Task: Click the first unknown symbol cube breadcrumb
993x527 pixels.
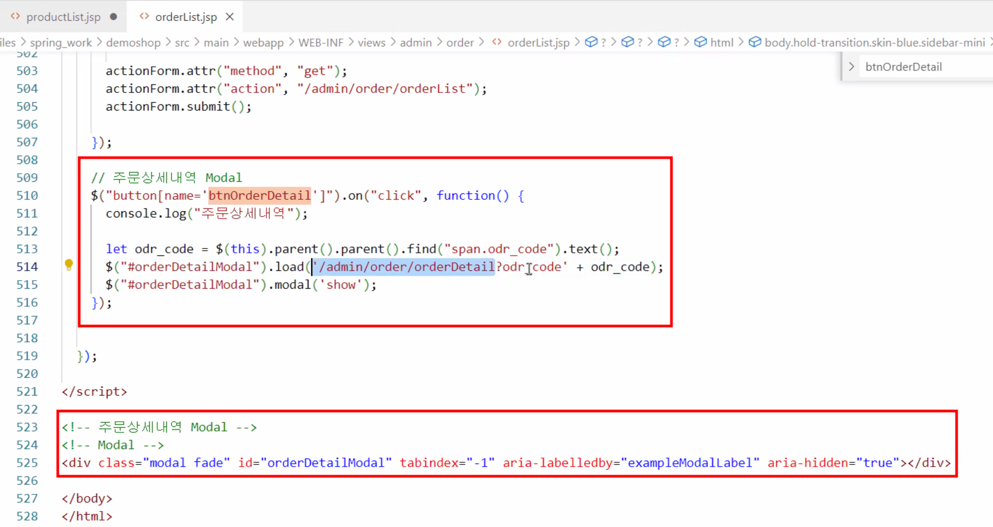Action: point(591,42)
